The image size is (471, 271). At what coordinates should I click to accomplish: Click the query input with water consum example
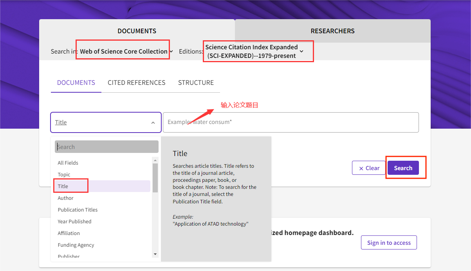click(291, 122)
